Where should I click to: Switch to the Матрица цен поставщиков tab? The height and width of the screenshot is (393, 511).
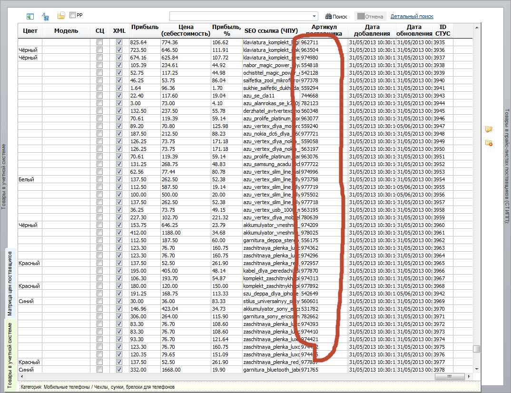click(10, 284)
